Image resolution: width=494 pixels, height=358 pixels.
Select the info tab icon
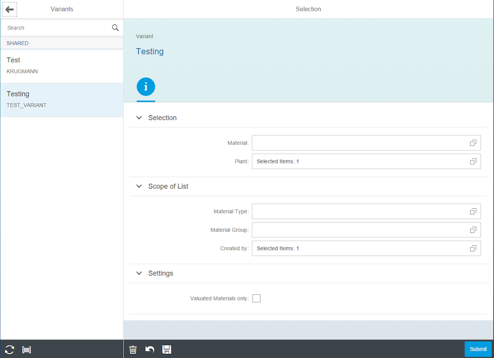[146, 87]
